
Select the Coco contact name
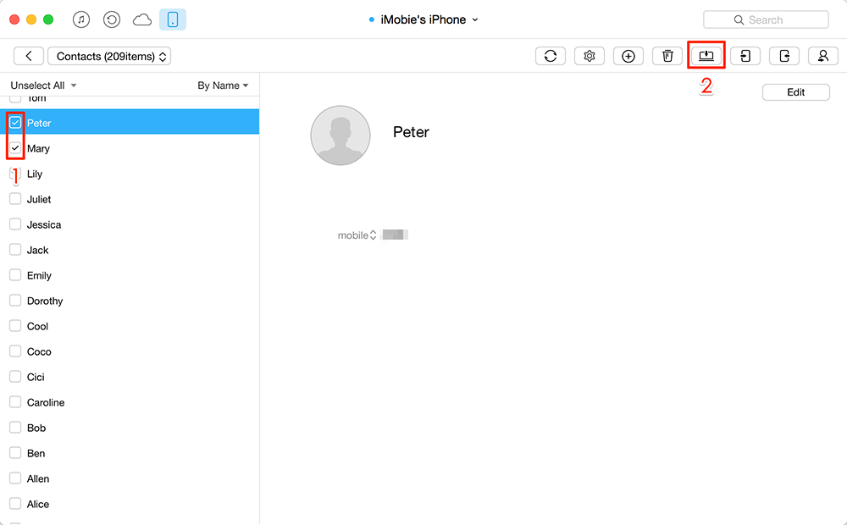tap(39, 351)
